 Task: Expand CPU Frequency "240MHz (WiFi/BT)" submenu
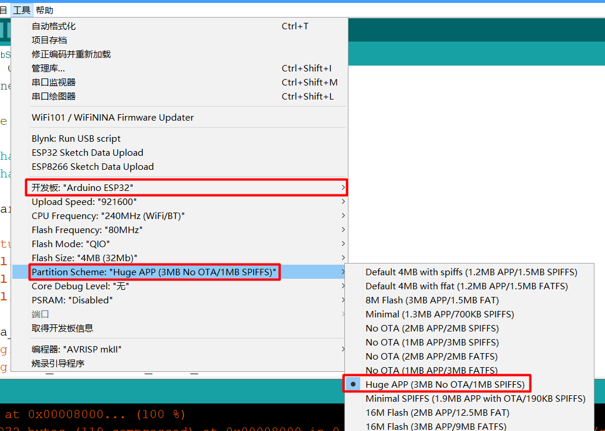pos(179,215)
